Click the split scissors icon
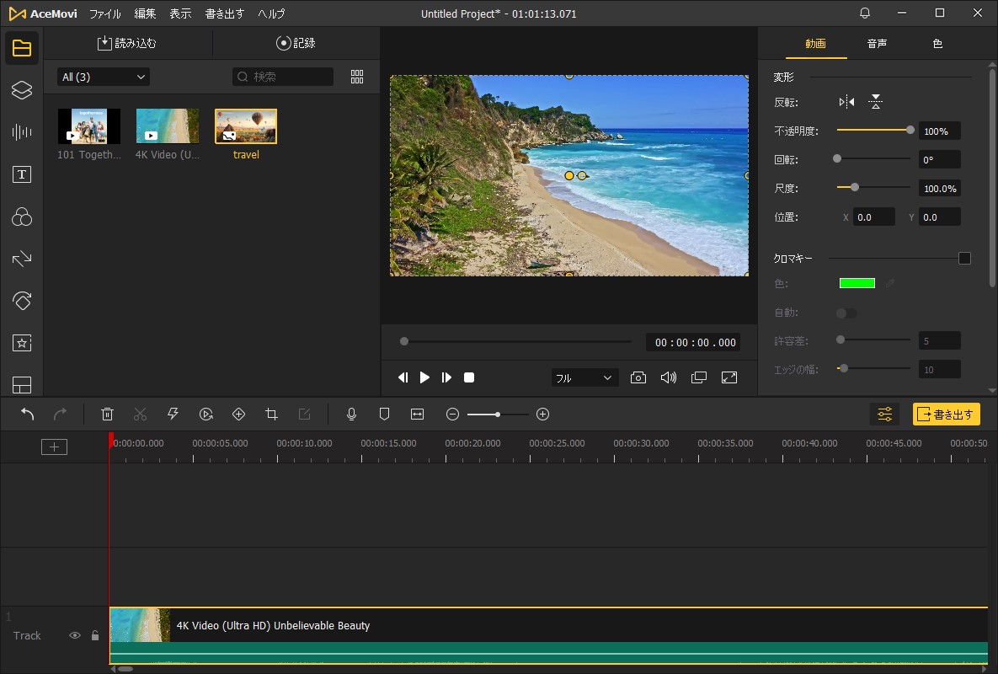The image size is (998, 674). [140, 414]
